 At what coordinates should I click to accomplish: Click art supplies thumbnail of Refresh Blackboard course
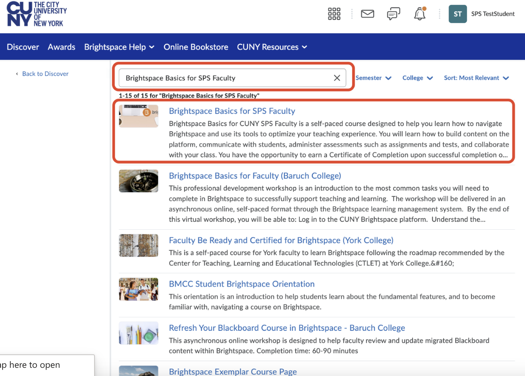pyautogui.click(x=139, y=333)
